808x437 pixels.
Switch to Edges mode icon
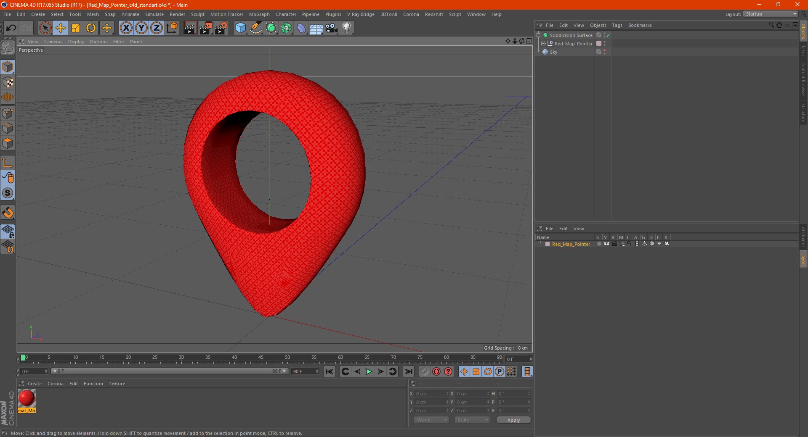[x=8, y=128]
